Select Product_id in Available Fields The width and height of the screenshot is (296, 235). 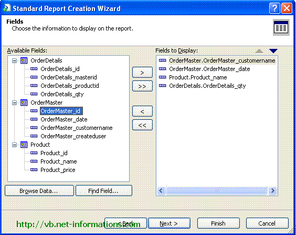pyautogui.click(x=54, y=153)
